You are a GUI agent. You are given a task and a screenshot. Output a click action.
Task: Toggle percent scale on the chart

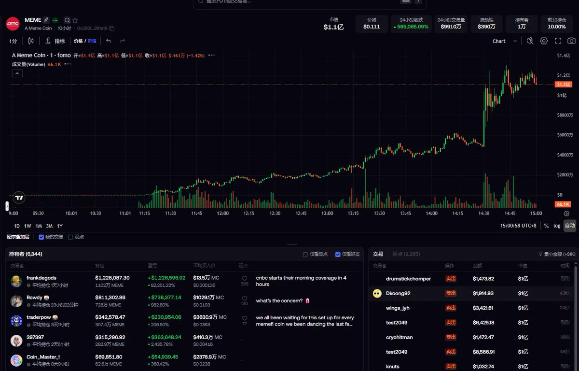point(546,226)
